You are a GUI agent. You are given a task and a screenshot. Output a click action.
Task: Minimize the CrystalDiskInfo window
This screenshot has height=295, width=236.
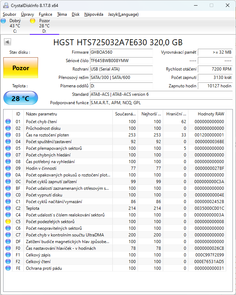tap(196, 5)
